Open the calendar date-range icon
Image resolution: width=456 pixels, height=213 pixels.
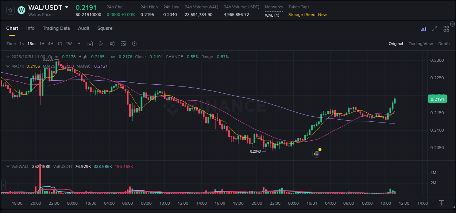click(x=90, y=44)
